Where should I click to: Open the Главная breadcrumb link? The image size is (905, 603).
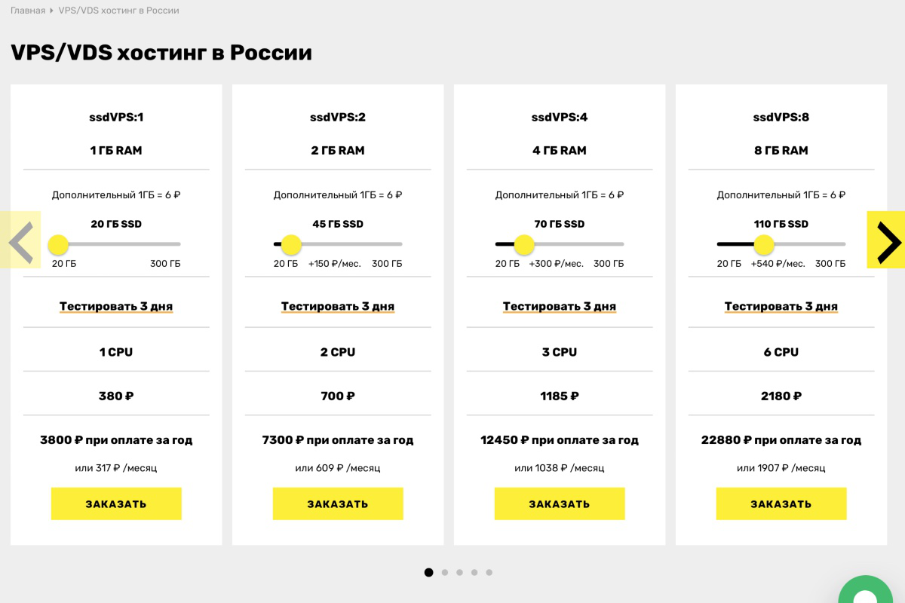tap(28, 11)
